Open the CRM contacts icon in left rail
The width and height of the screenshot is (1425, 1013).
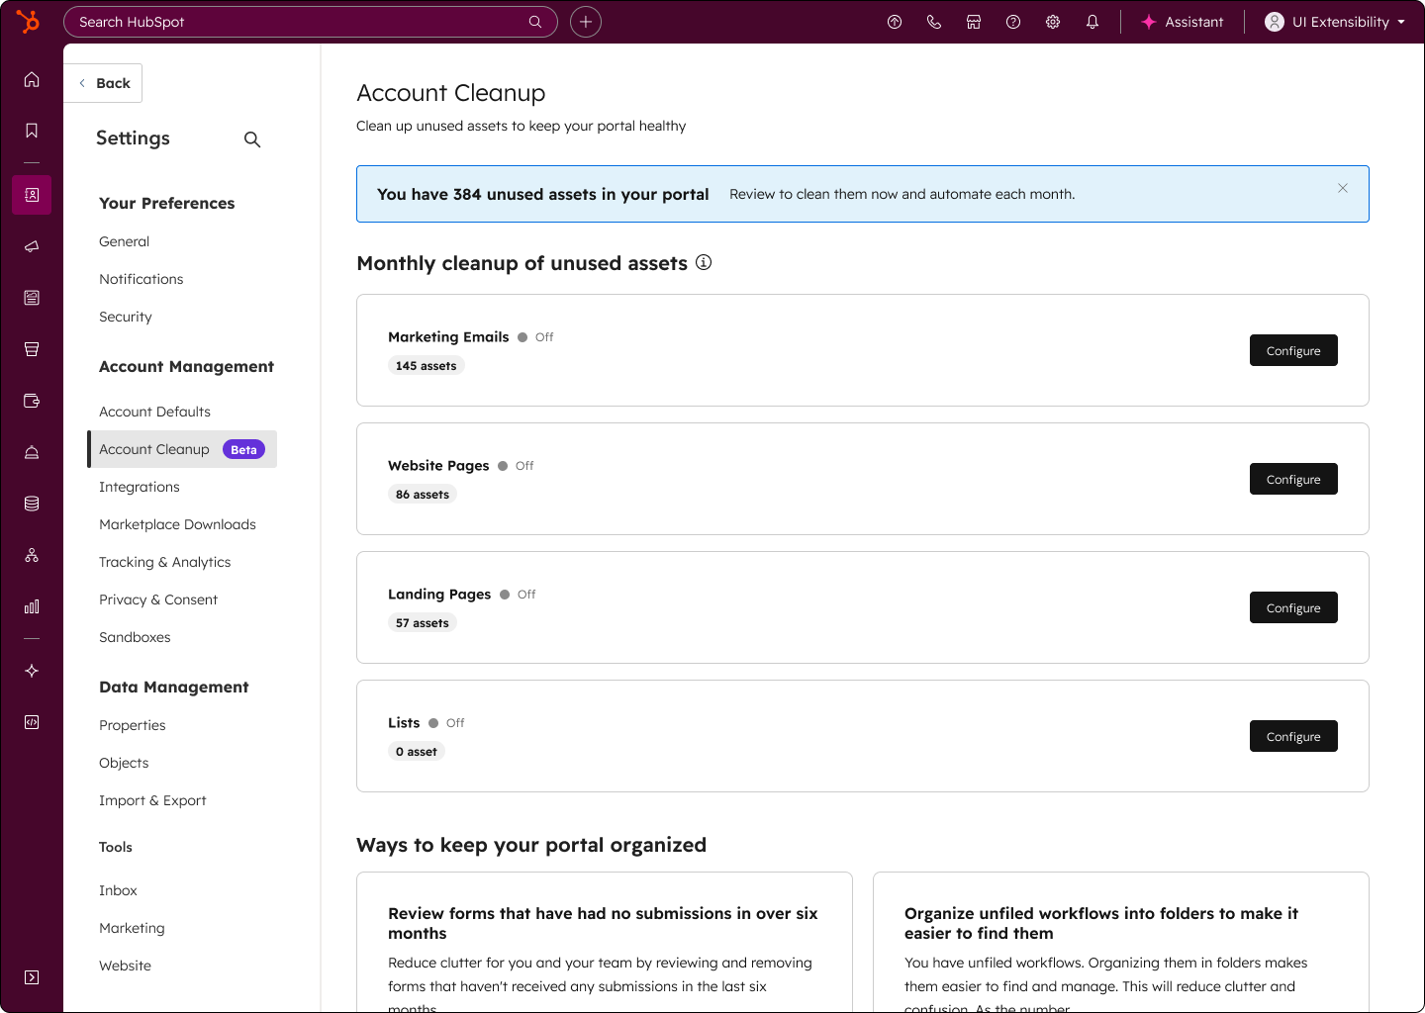32,195
